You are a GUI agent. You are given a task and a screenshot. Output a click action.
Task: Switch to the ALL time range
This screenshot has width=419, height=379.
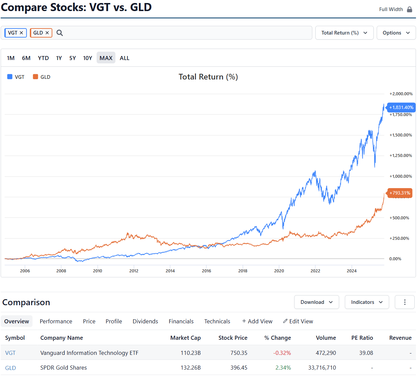tap(124, 58)
